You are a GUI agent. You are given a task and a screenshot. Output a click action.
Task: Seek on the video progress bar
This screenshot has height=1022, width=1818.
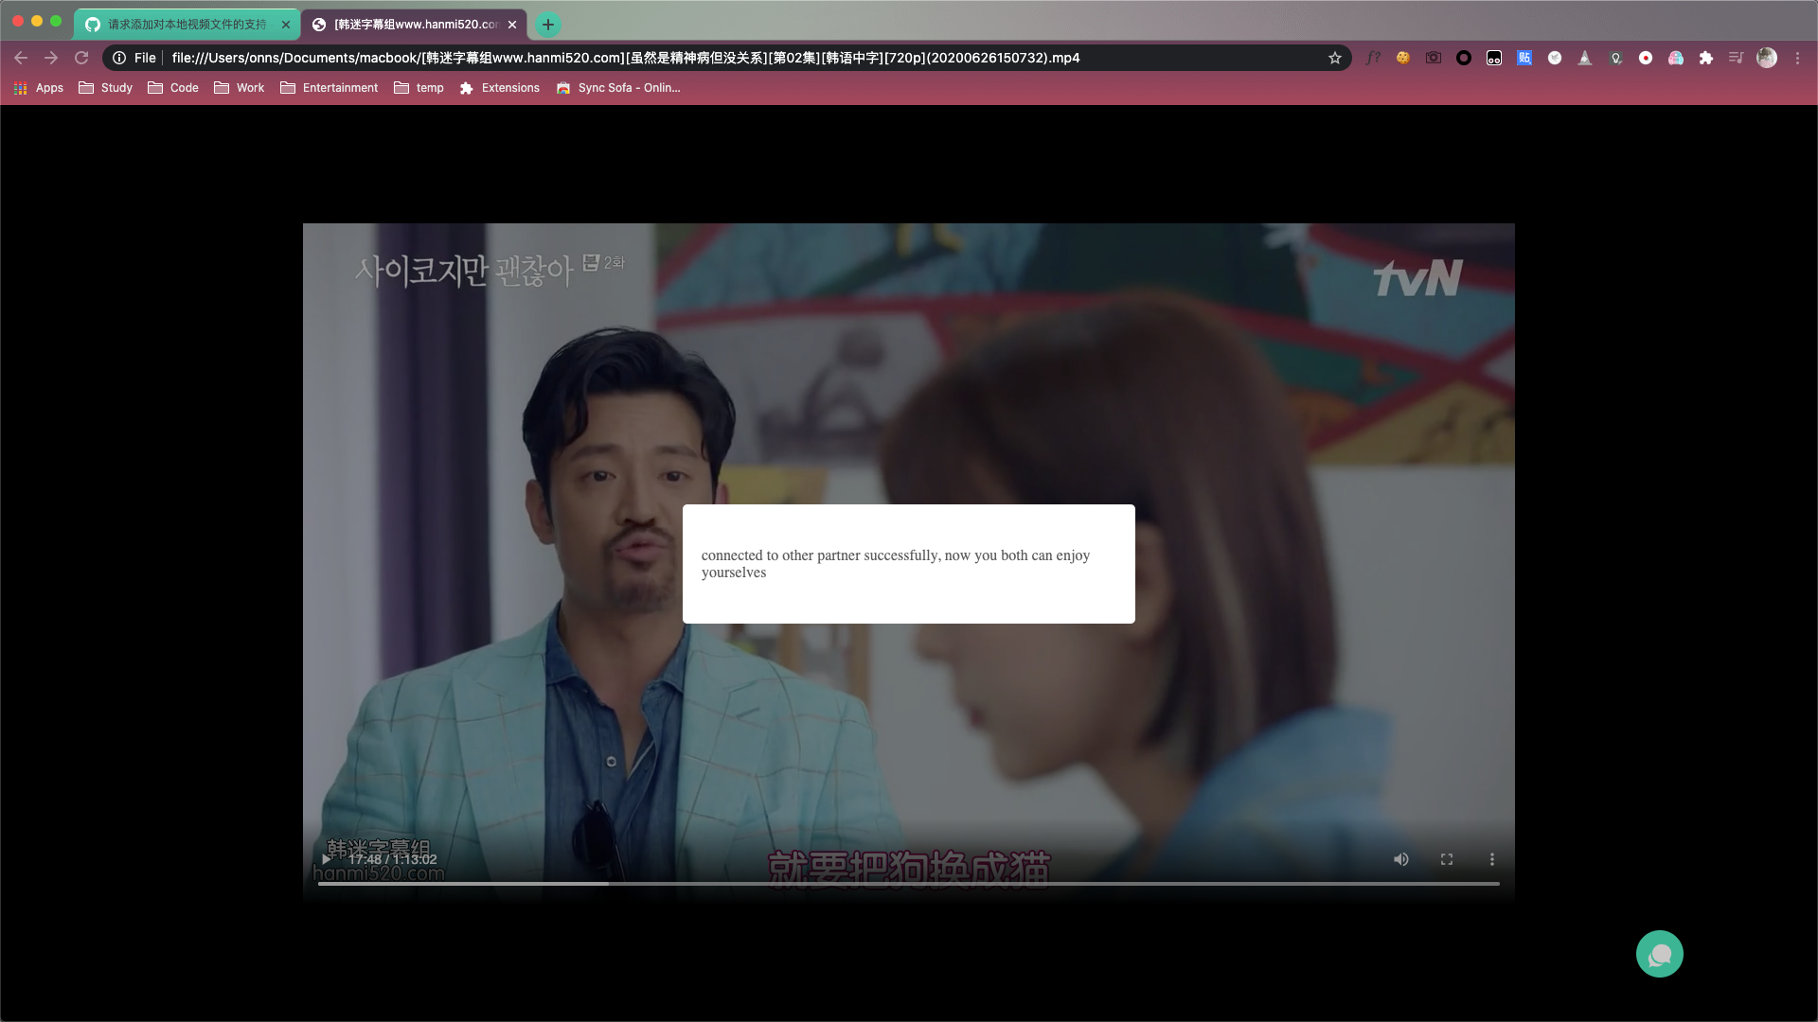(909, 884)
